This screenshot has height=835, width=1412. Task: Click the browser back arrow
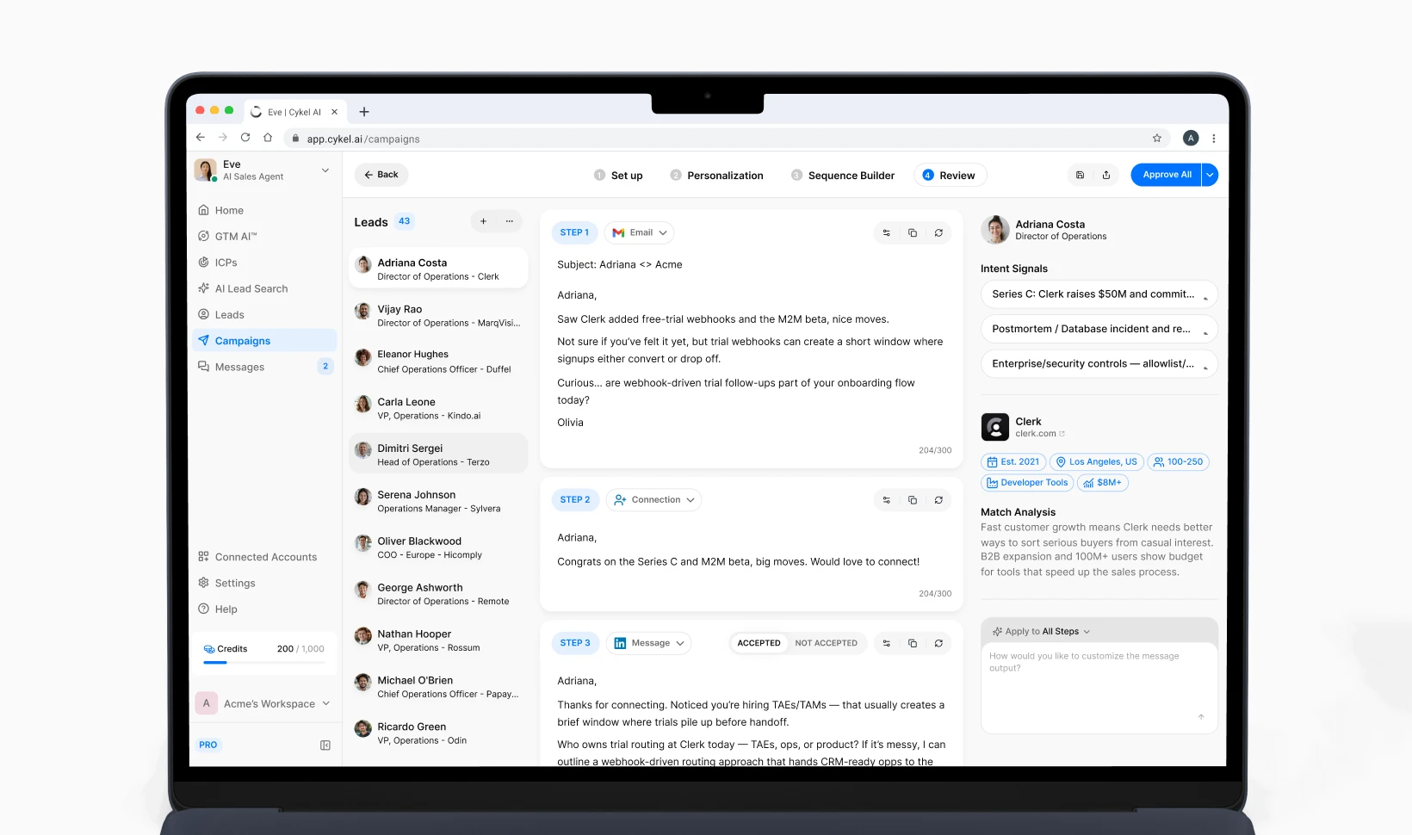(x=201, y=138)
